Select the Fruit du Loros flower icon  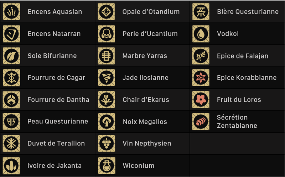click(201, 100)
